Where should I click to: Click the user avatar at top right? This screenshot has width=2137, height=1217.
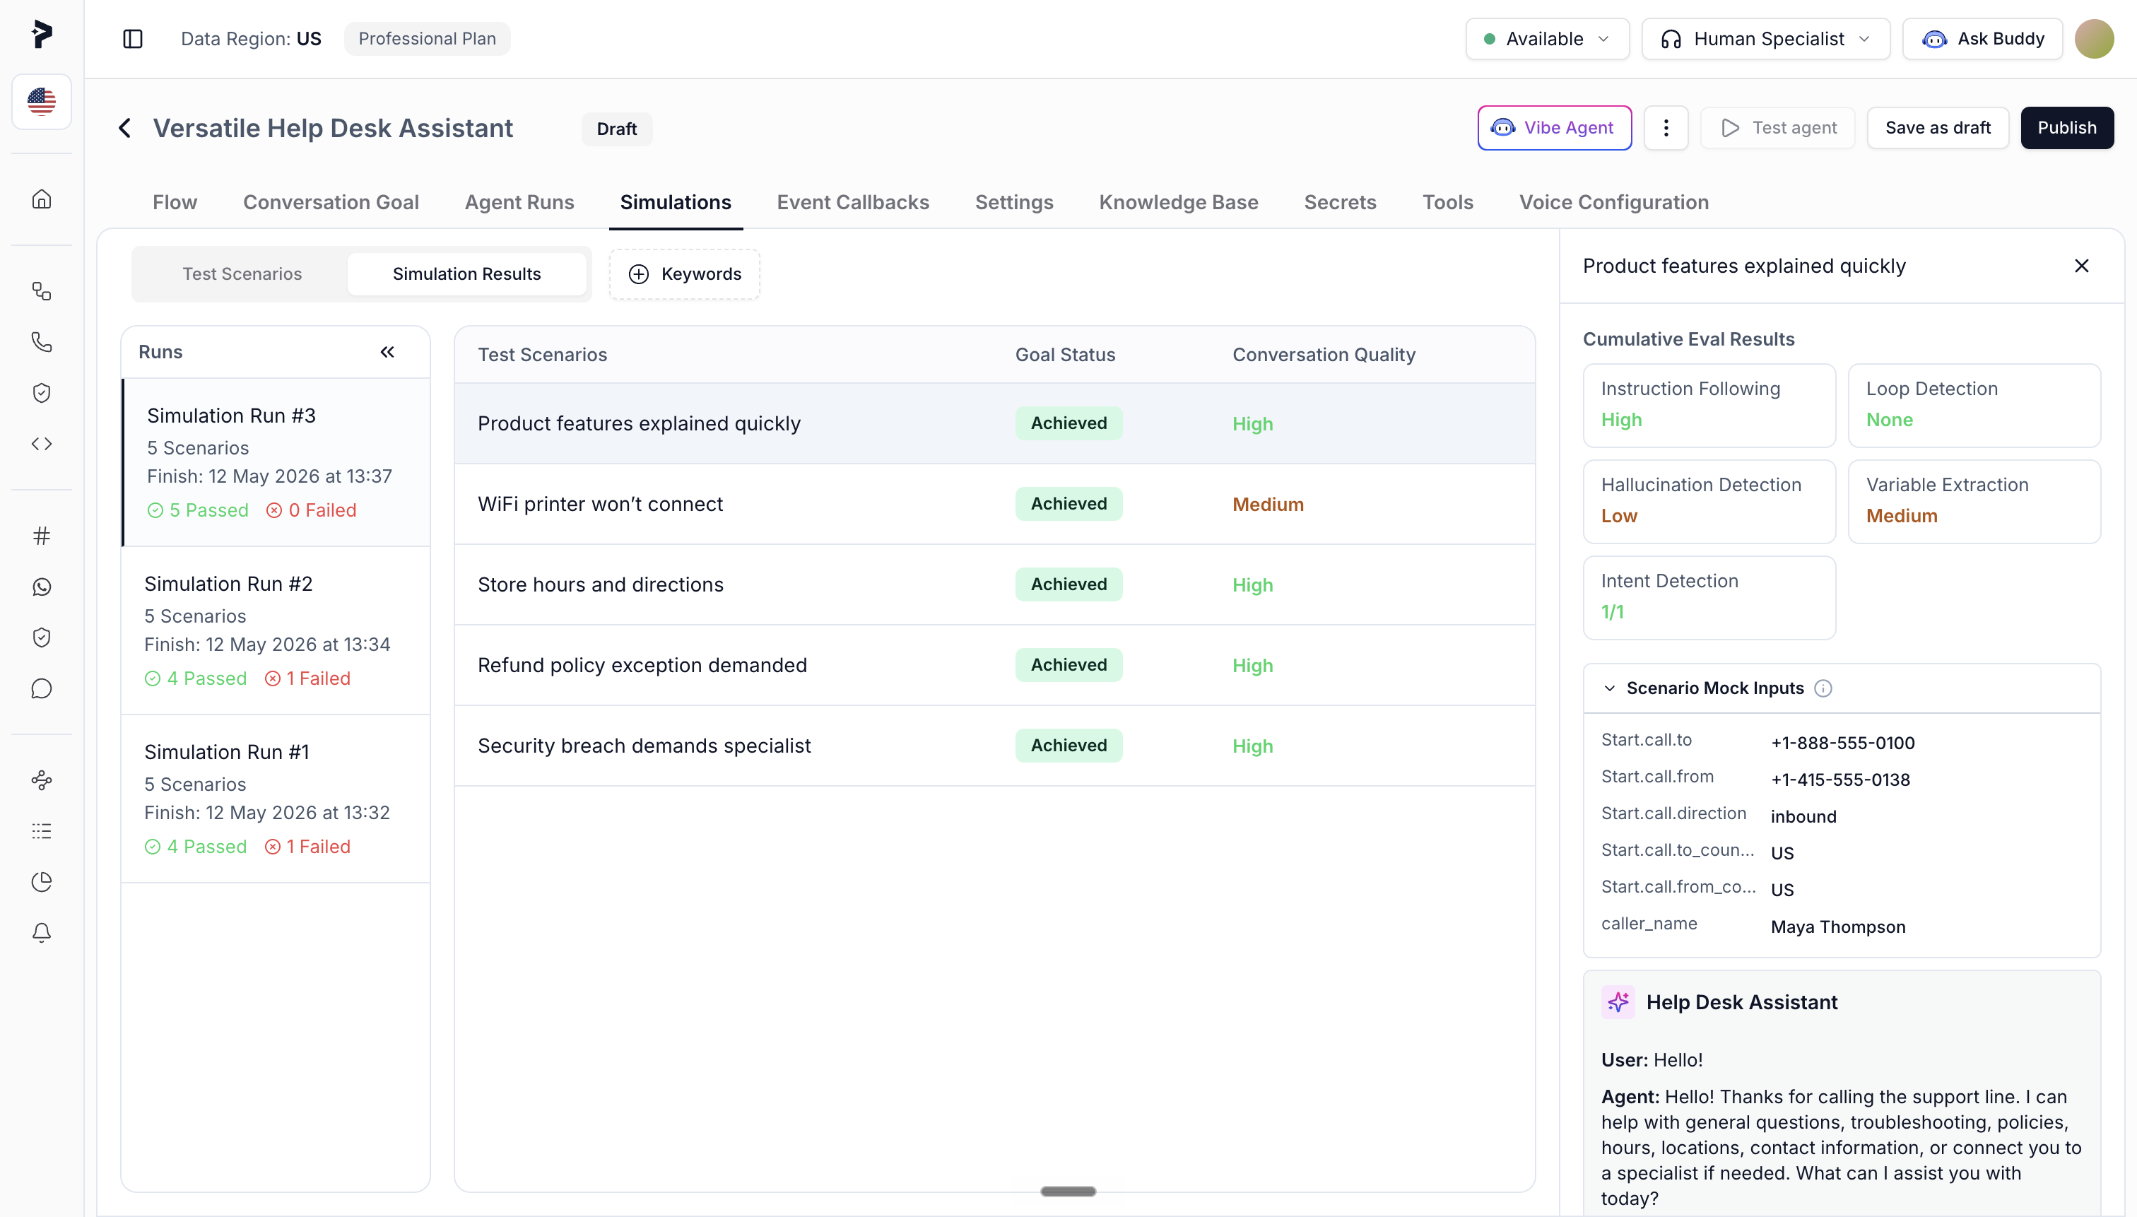[2094, 38]
